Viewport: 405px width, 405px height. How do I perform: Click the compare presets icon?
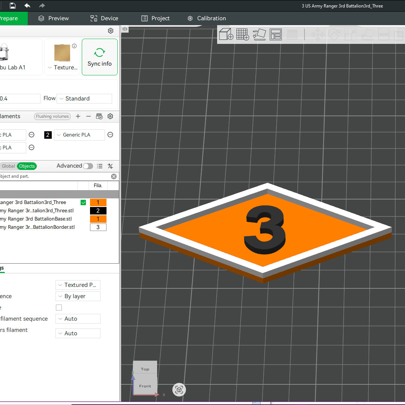(110, 166)
